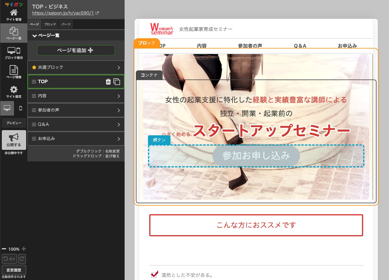
Task: Click the zoom out minus icon
Action: pos(4,249)
